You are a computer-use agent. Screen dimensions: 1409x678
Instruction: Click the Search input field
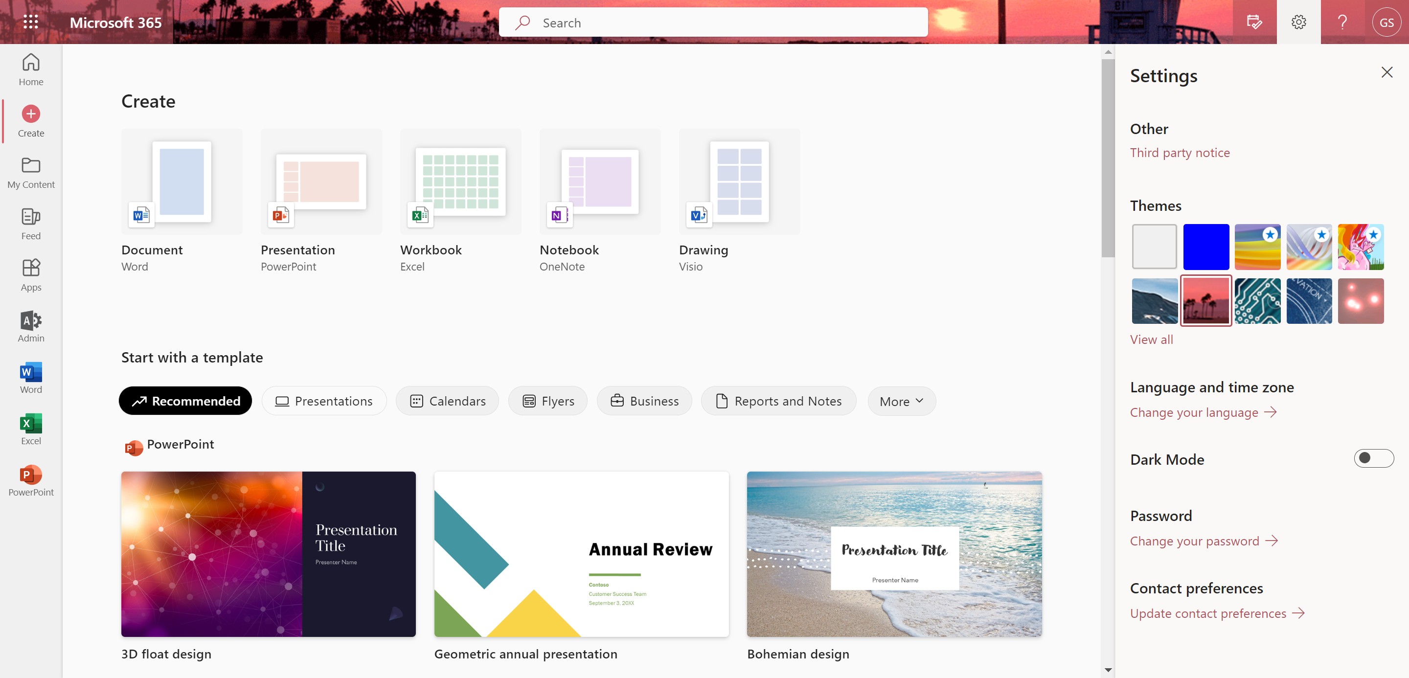click(713, 23)
